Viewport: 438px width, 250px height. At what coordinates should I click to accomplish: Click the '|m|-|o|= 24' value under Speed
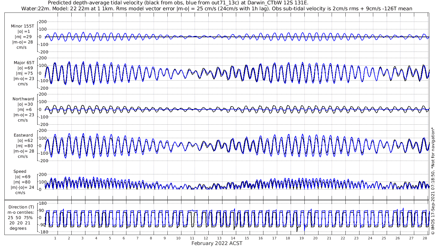[x=23, y=187]
